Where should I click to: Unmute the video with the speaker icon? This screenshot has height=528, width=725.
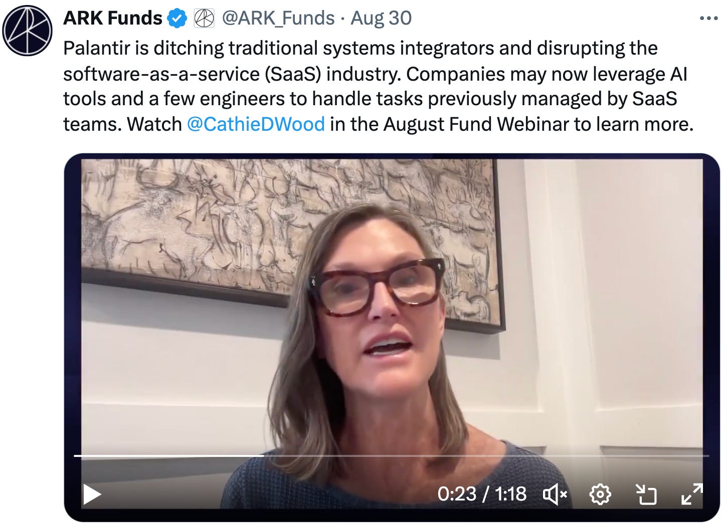(555, 495)
